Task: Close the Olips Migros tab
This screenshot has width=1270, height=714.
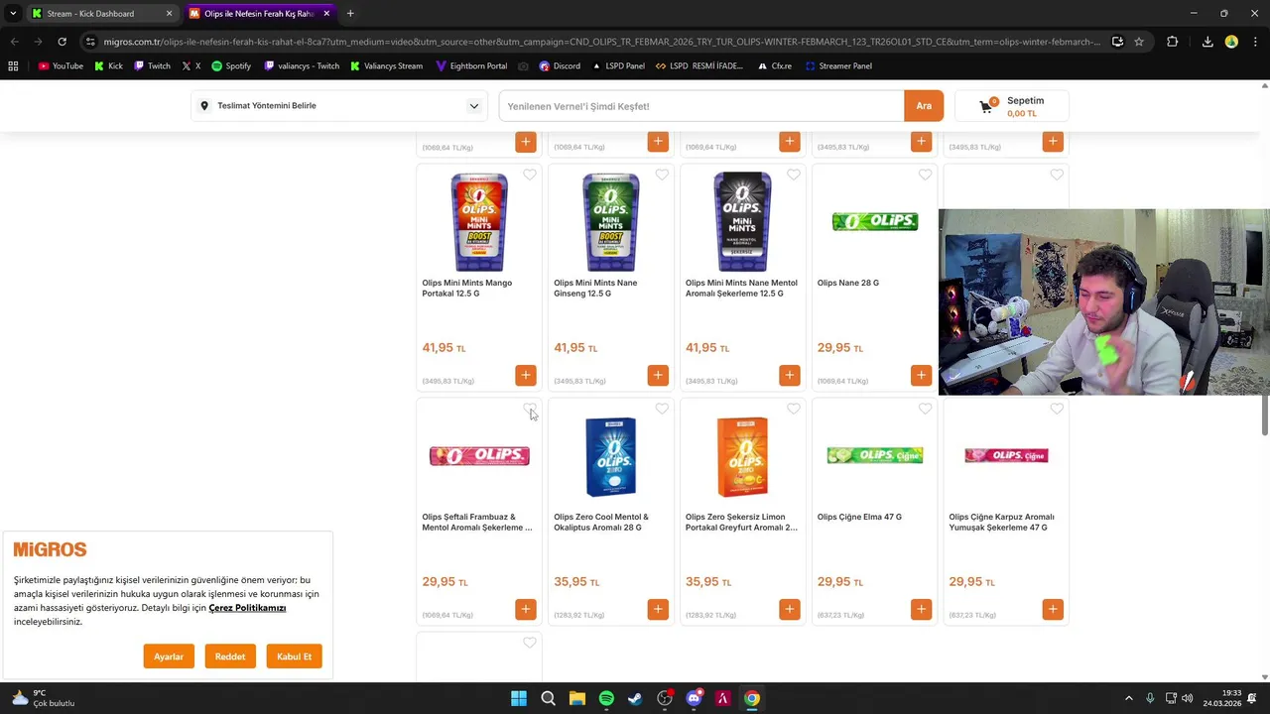Action: [x=326, y=14]
